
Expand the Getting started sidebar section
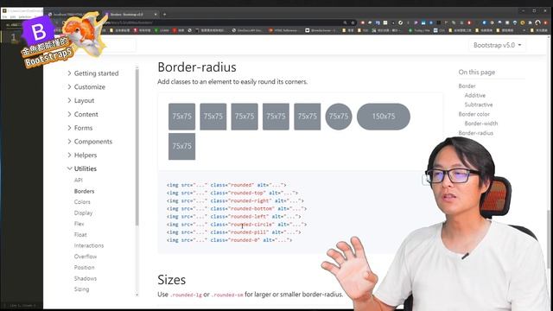pos(92,73)
